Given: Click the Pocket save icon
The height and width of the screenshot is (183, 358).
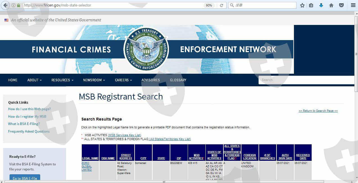Looking at the screenshot, I should 341,5.
